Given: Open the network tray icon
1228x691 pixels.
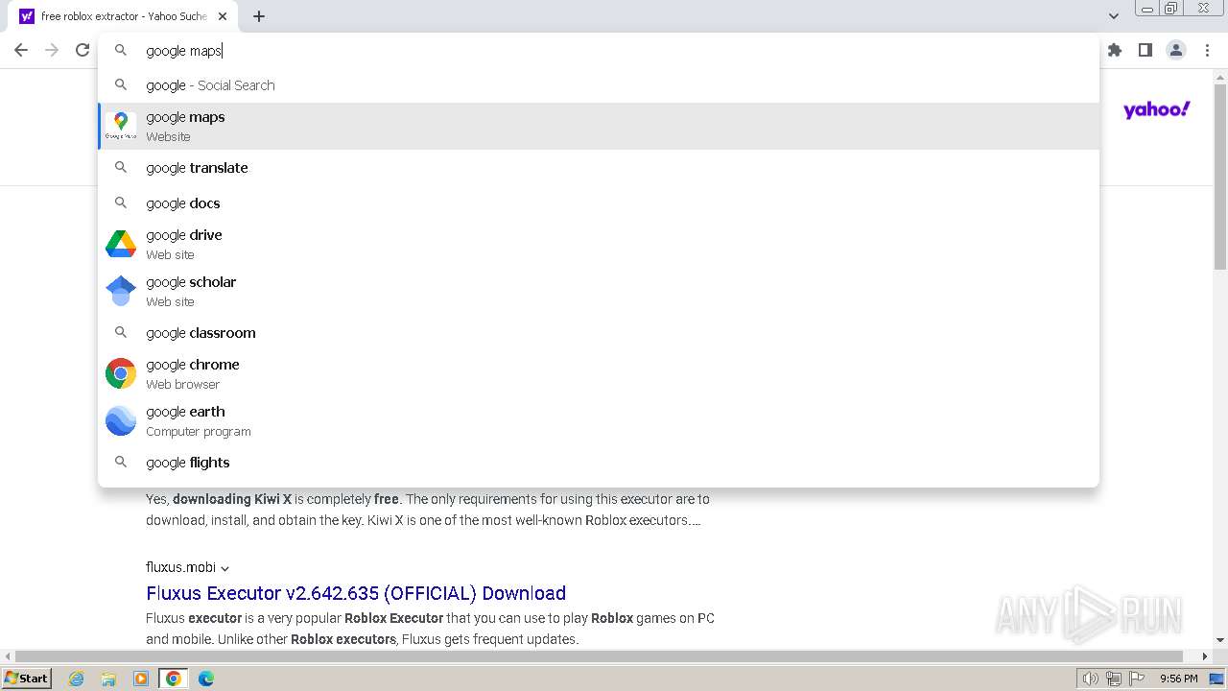Looking at the screenshot, I should tap(1114, 679).
